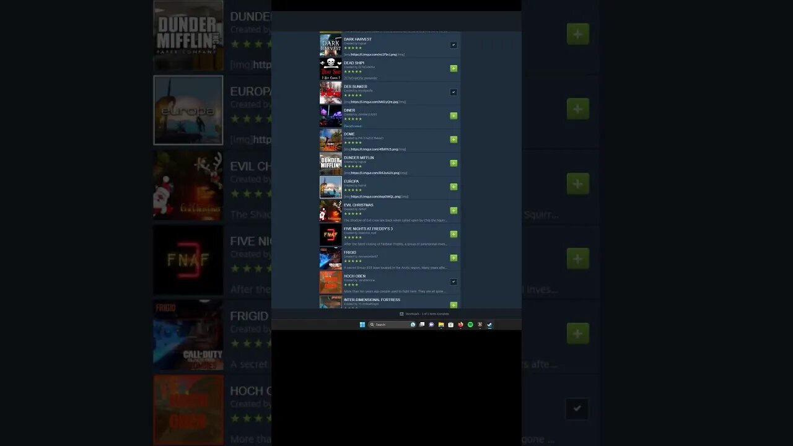Open Steam Downloads status bar
The width and height of the screenshot is (793, 446).
coord(424,314)
